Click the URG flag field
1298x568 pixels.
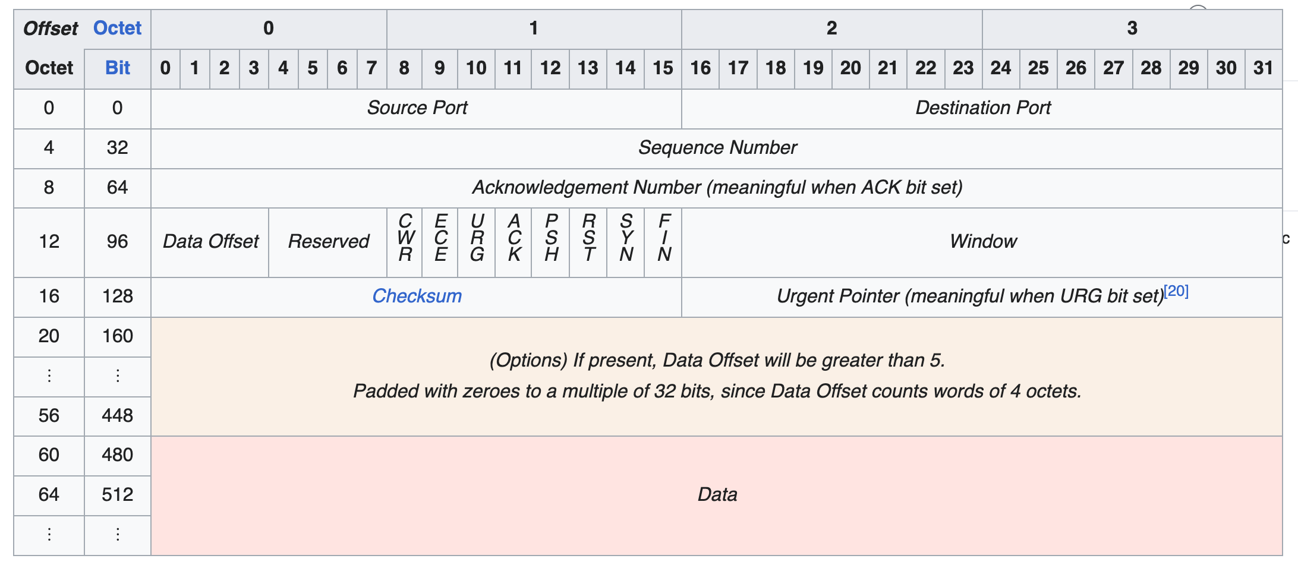(477, 241)
